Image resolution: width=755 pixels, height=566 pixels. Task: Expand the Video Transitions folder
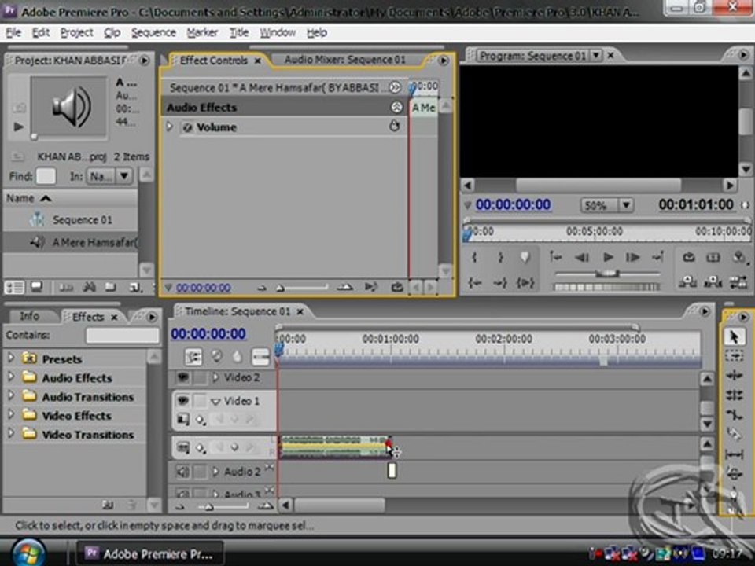[10, 433]
